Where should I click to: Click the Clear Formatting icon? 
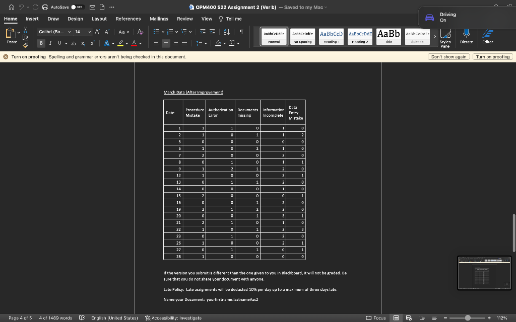140,32
